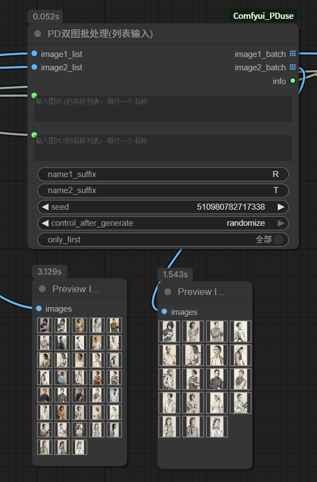This screenshot has height=482, width=317.
Task: Focus the 输入图片1的名称列表 text area
Action: pos(163,109)
